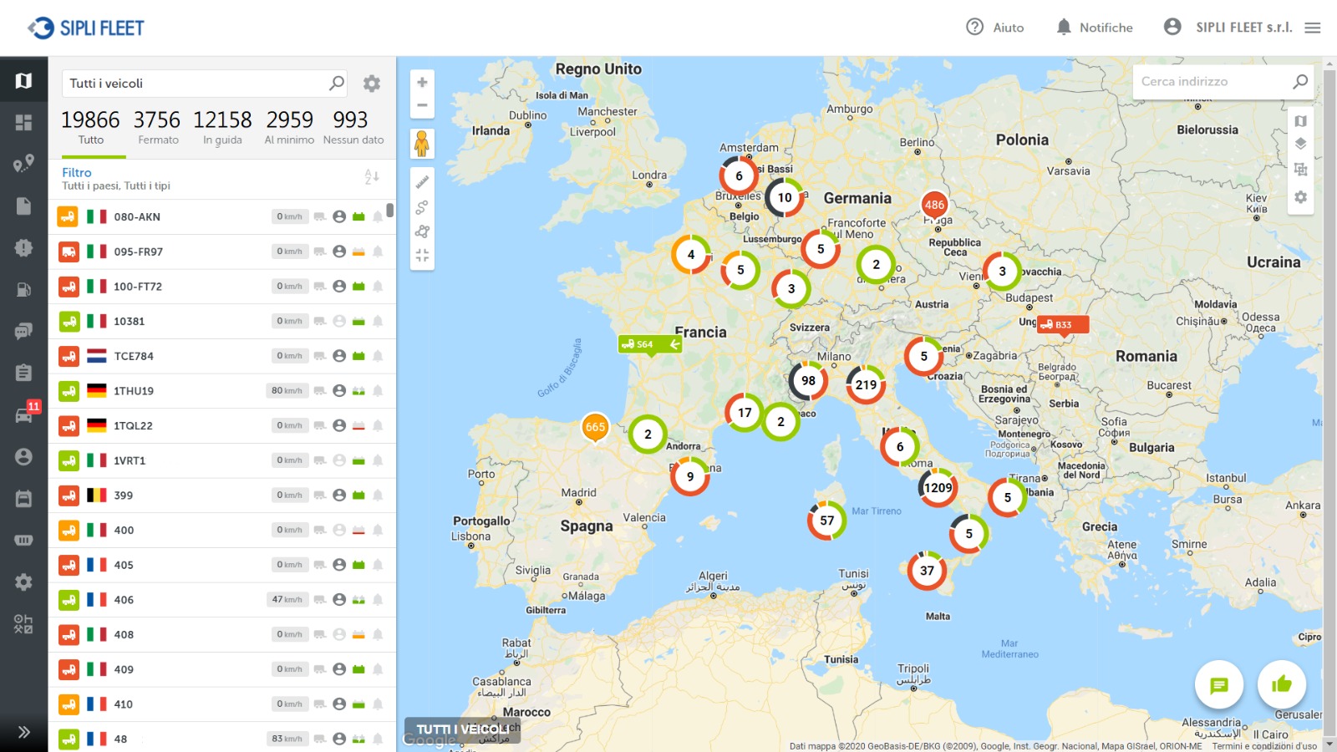Open vehicle alerts icon with badge 11

(x=24, y=411)
